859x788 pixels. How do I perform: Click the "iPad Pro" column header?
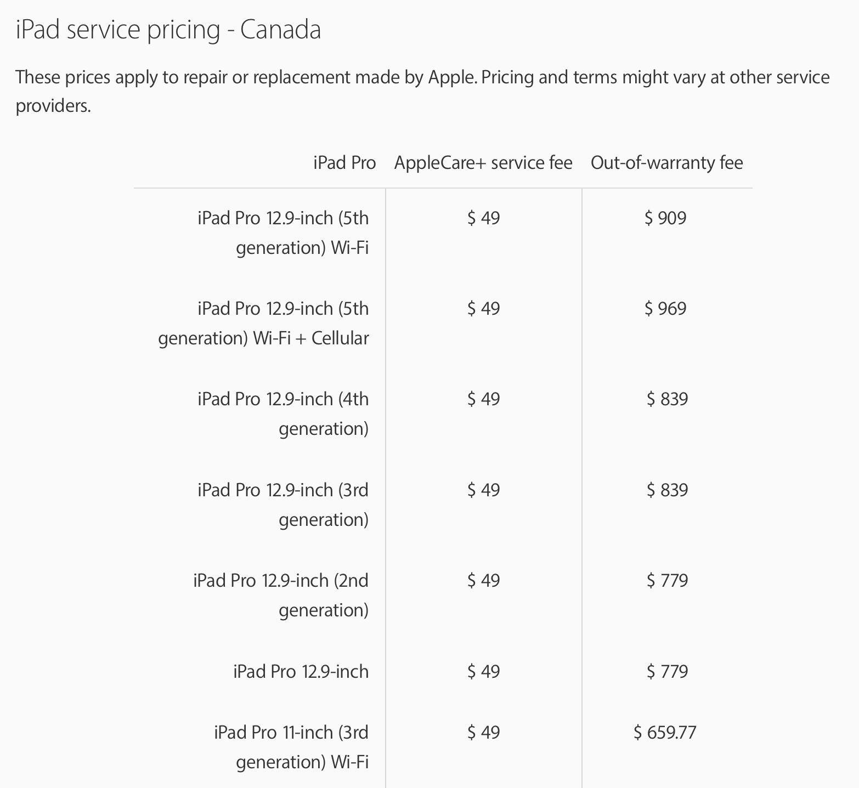pos(344,163)
